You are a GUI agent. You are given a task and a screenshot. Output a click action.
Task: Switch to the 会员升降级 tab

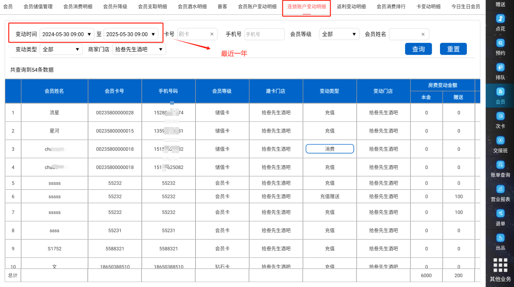[115, 7]
